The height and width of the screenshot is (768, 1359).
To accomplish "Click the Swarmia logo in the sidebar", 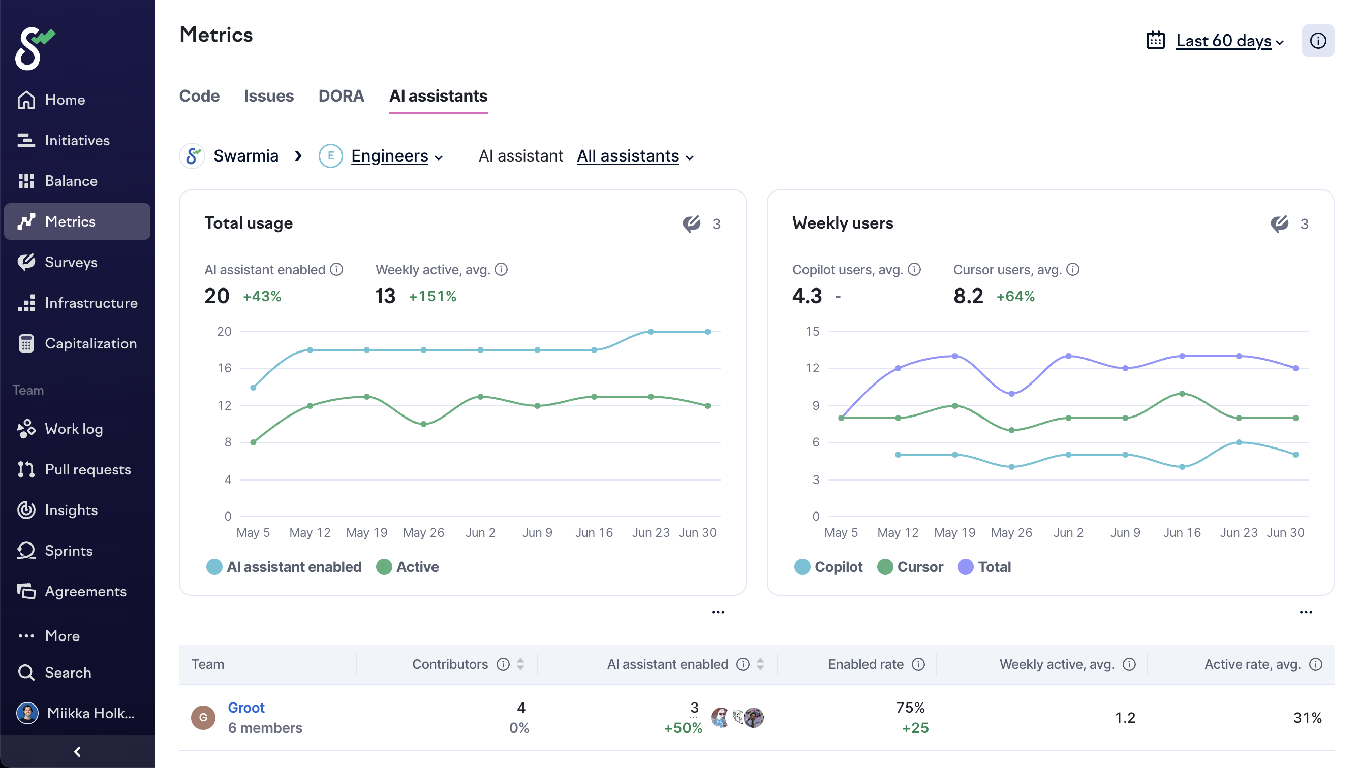I will pyautogui.click(x=33, y=48).
